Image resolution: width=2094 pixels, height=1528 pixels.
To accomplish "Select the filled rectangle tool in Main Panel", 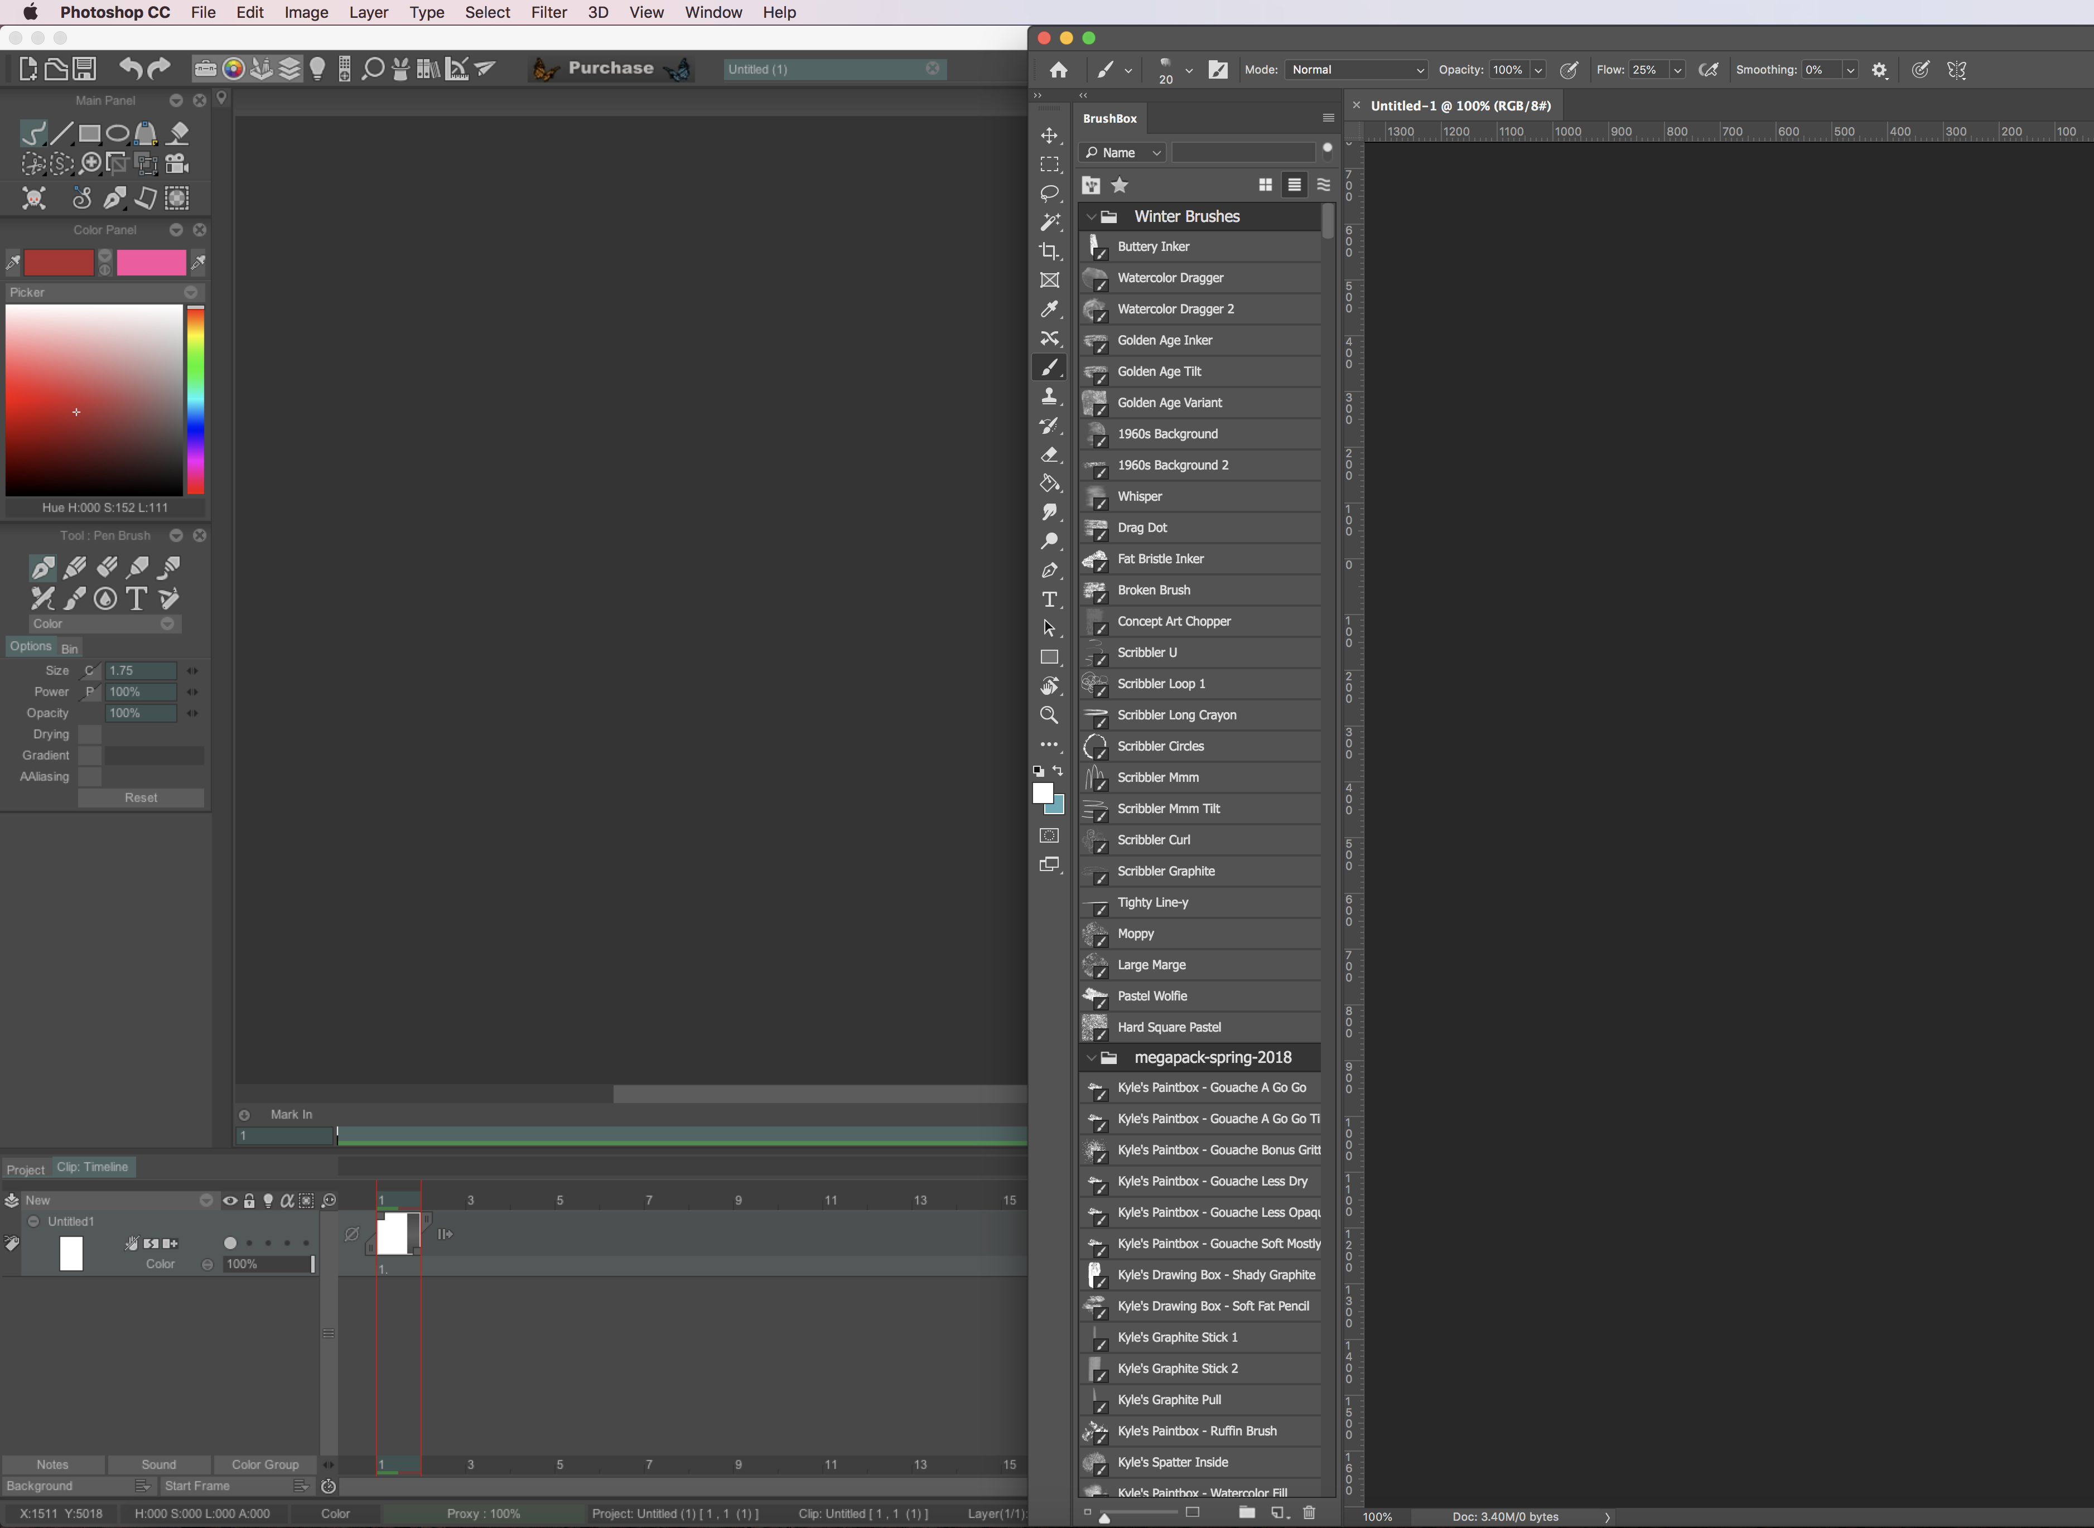I will pos(90,134).
